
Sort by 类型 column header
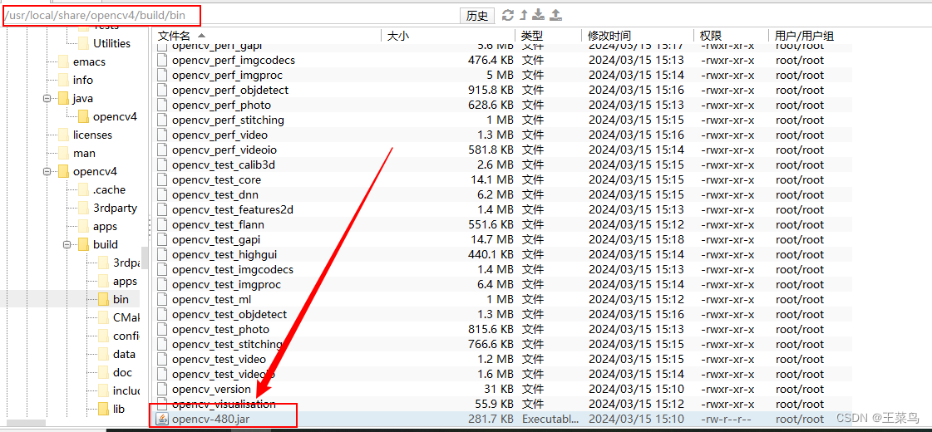532,37
